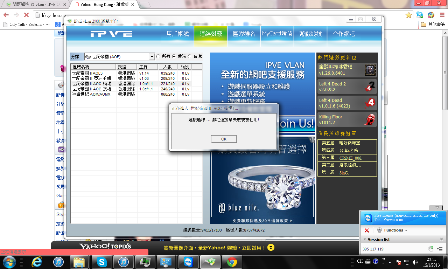Stop loading the Yahoo page
Viewport: 448px width, 269px height.
click(26, 15)
